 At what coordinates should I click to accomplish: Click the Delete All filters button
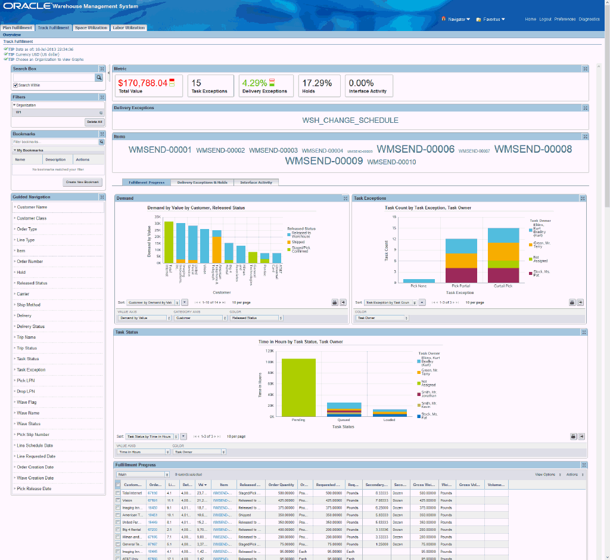(x=95, y=122)
